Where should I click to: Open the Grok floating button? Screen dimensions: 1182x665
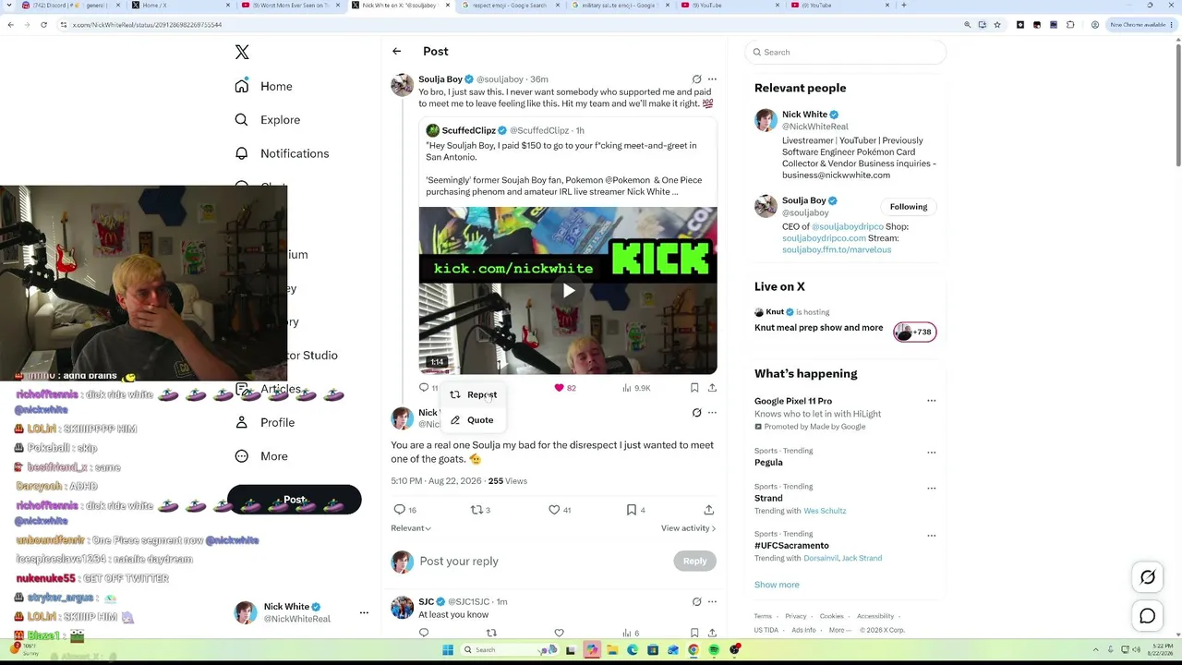tap(1148, 577)
